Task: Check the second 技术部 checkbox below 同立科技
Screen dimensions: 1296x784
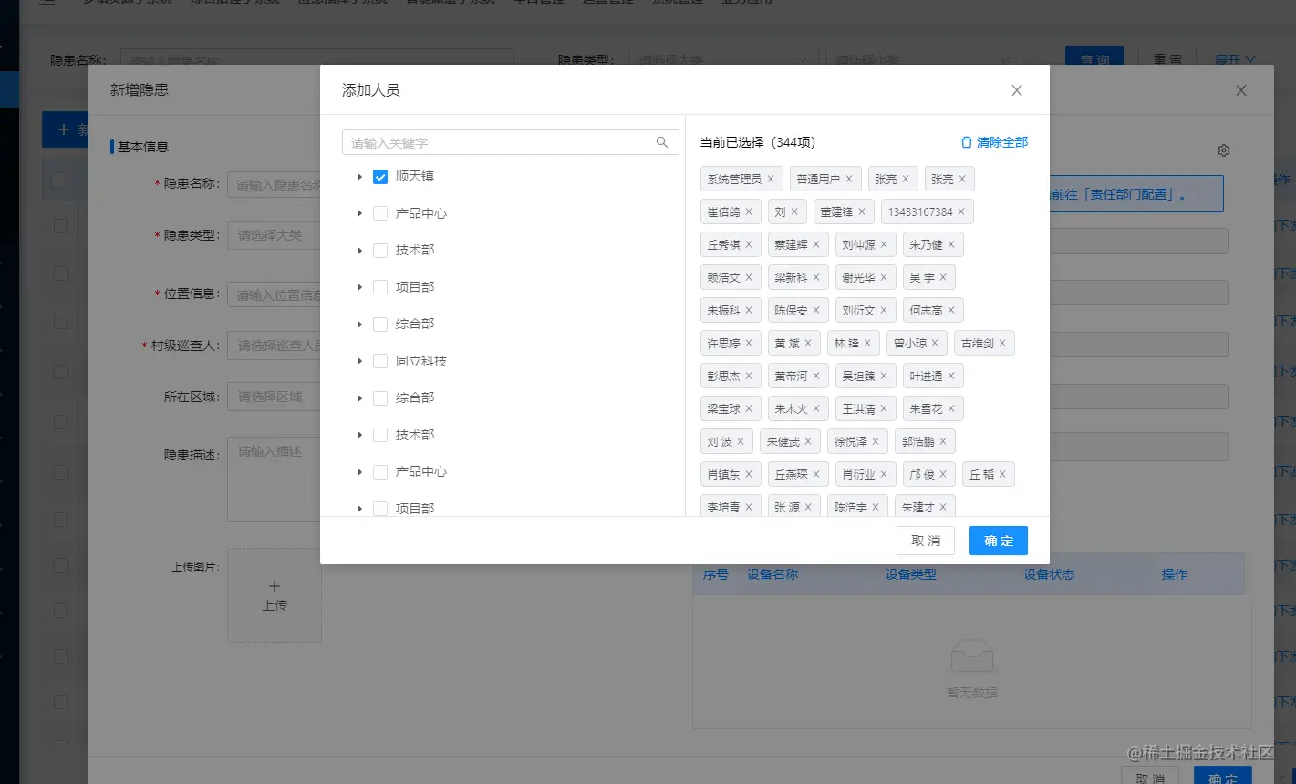Action: click(380, 435)
